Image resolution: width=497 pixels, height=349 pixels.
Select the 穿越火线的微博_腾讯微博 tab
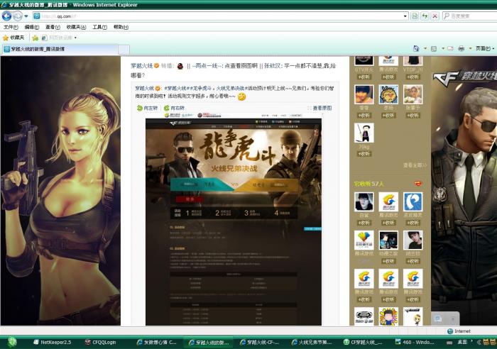(x=60, y=49)
